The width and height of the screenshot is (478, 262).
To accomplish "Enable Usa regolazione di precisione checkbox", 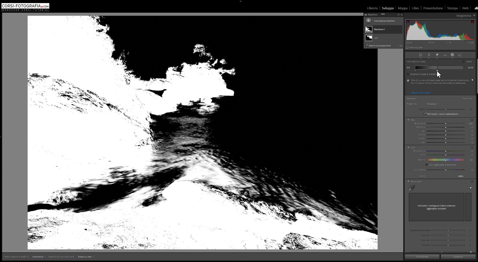I will 427,165.
